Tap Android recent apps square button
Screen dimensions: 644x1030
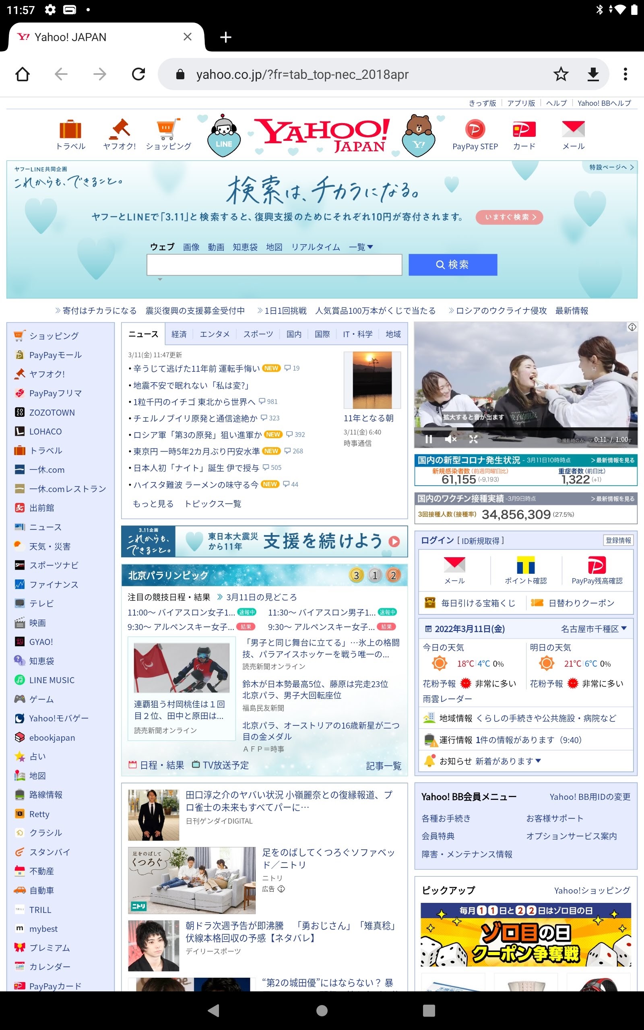(x=429, y=1010)
